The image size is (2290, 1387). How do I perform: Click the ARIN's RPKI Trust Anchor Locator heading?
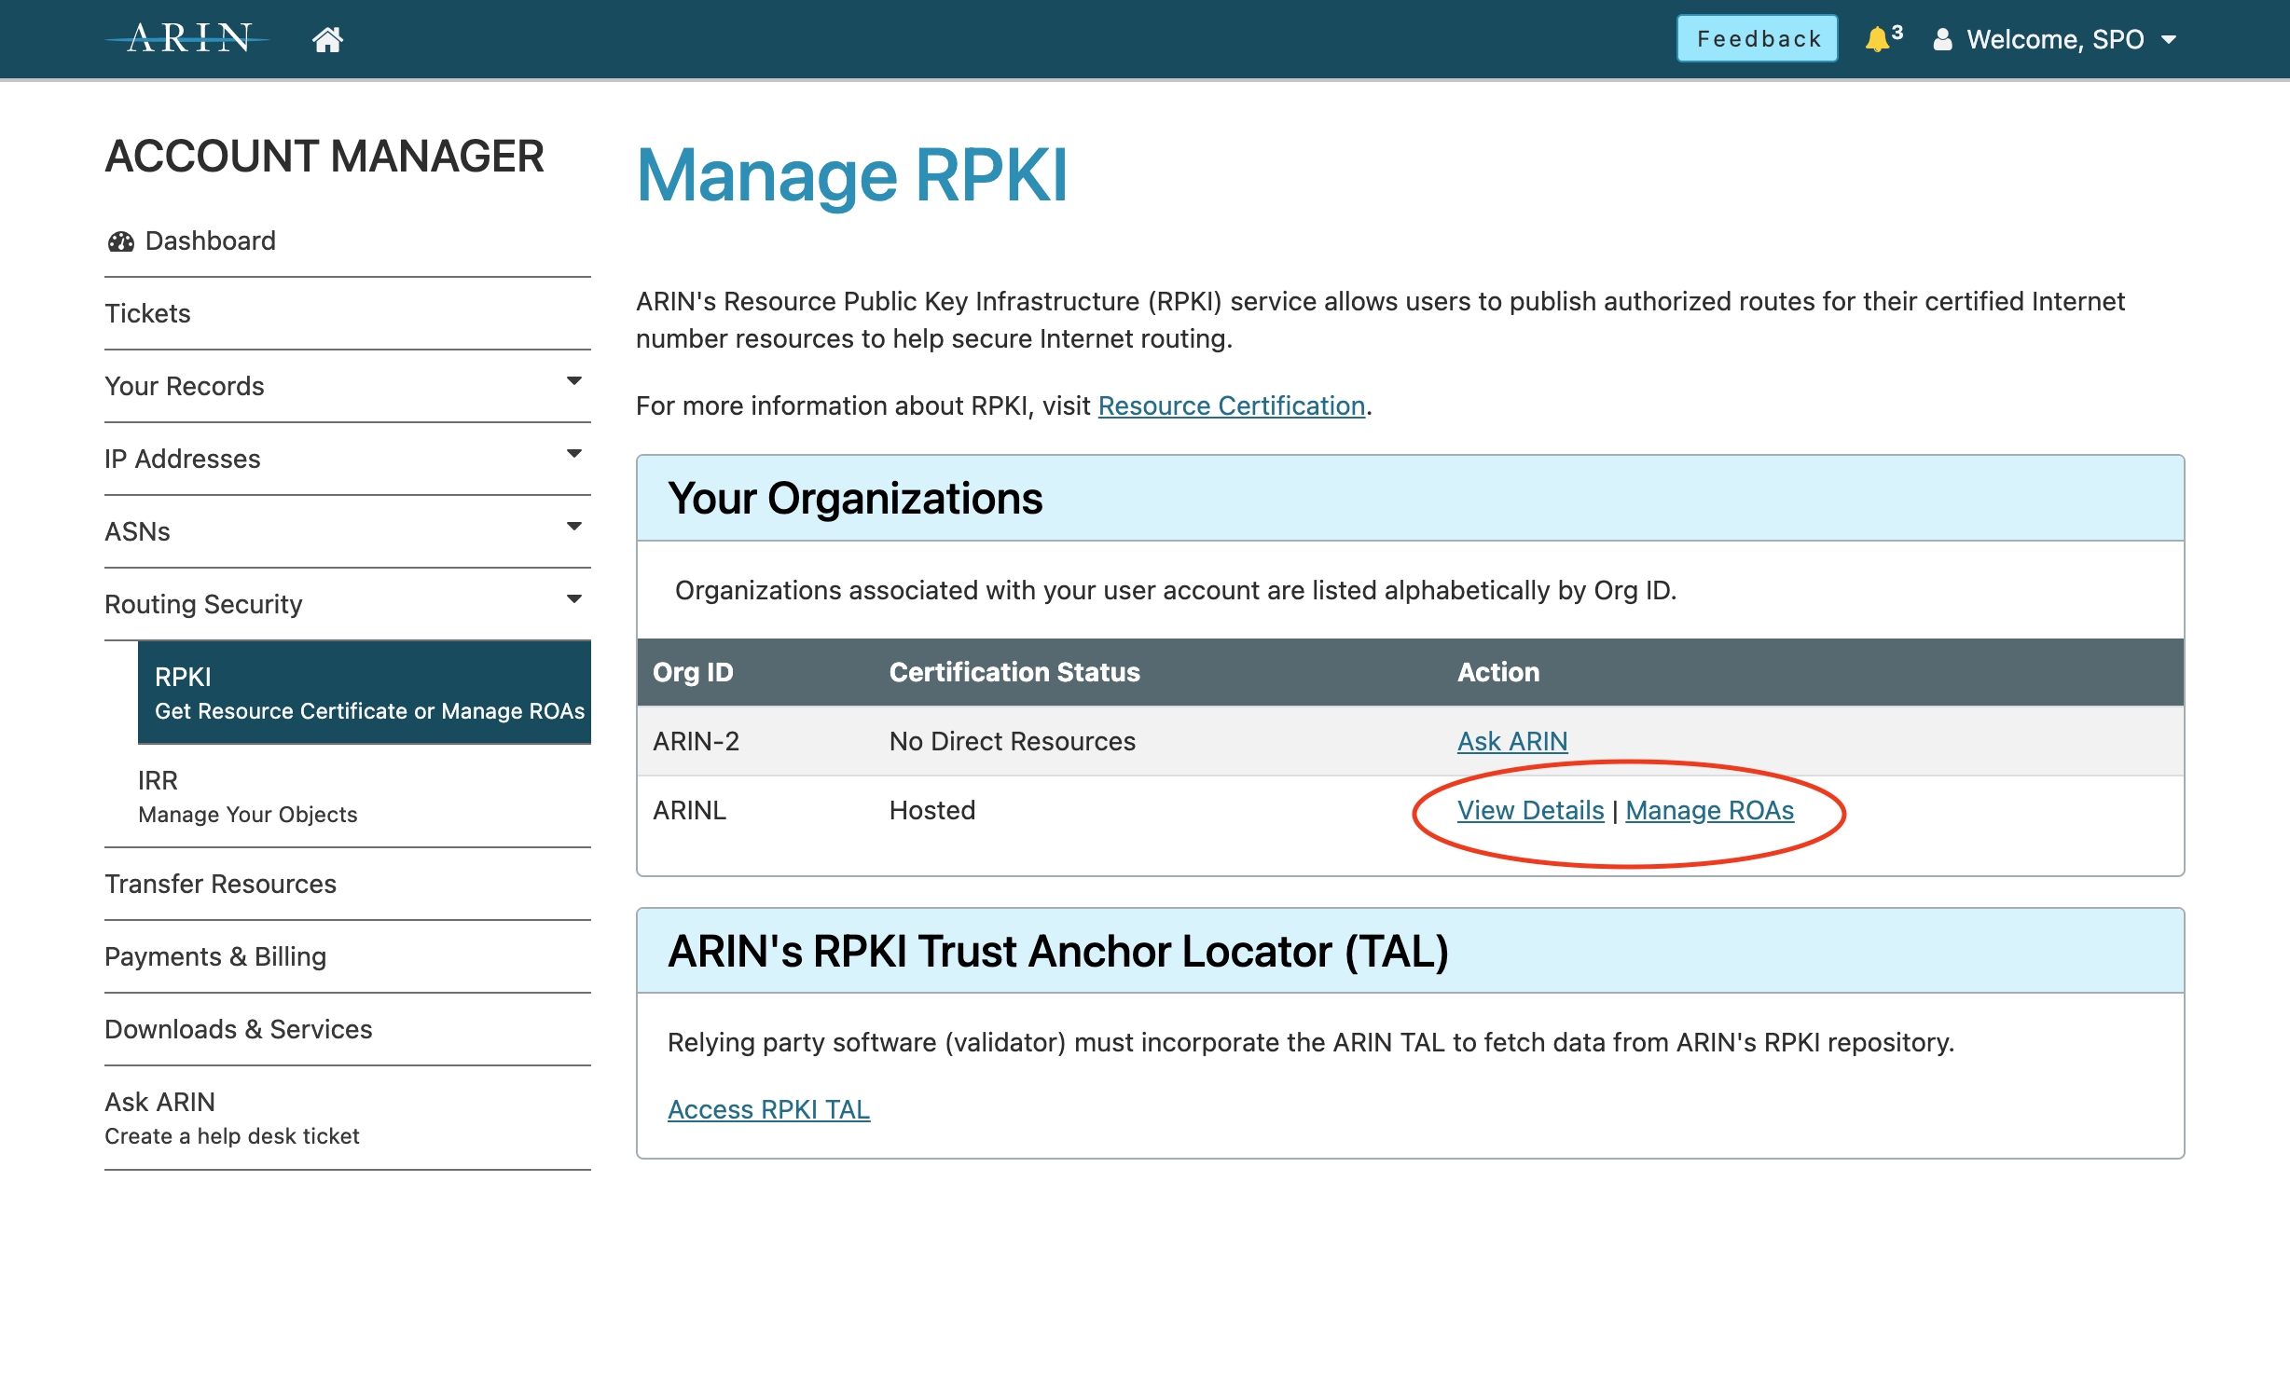[x=1058, y=951]
